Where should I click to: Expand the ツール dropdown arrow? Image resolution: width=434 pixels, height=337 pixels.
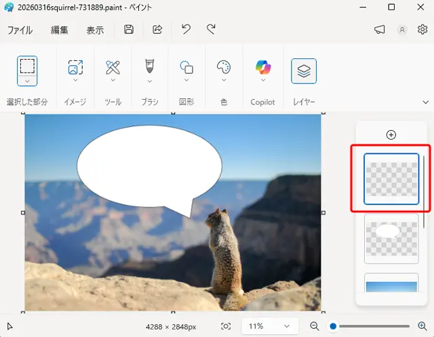click(113, 80)
